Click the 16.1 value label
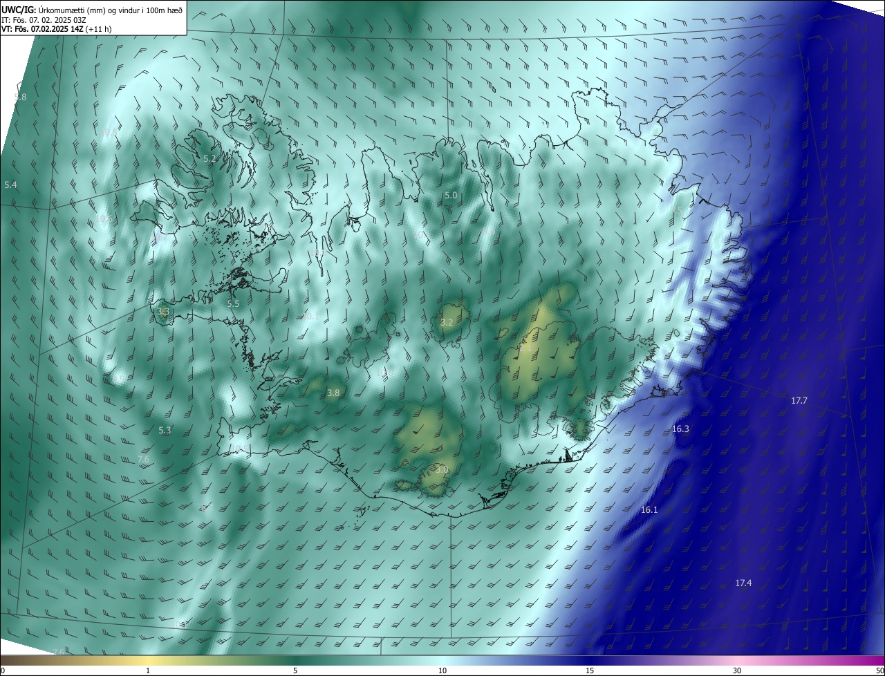The width and height of the screenshot is (885, 676). (x=649, y=510)
